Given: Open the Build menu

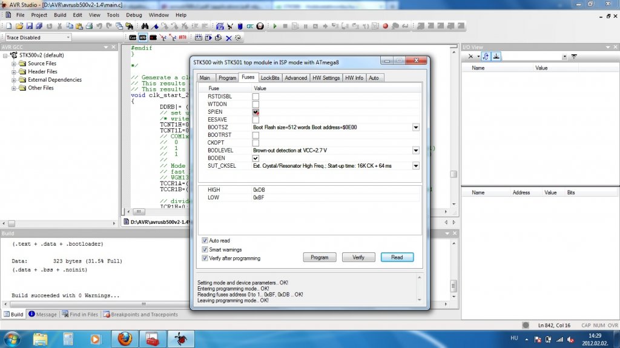Looking at the screenshot, I should pyautogui.click(x=60, y=15).
